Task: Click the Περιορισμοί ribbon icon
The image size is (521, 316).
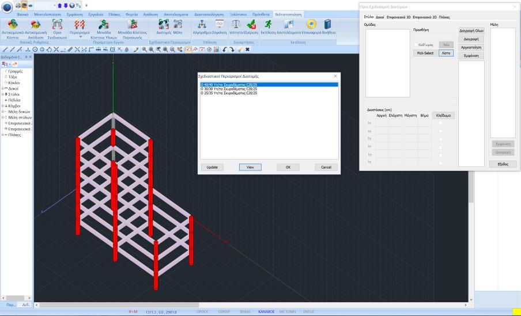Action: coord(80,25)
